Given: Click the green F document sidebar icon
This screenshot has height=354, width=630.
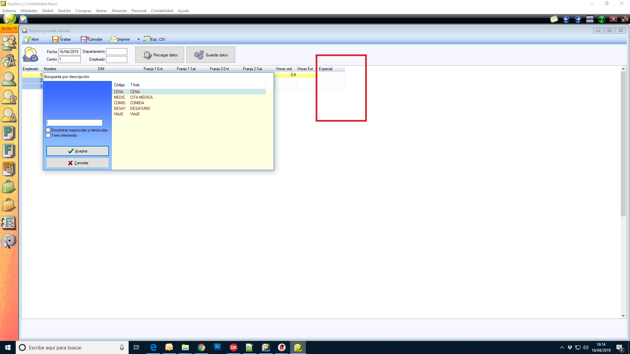Looking at the screenshot, I should [x=9, y=151].
